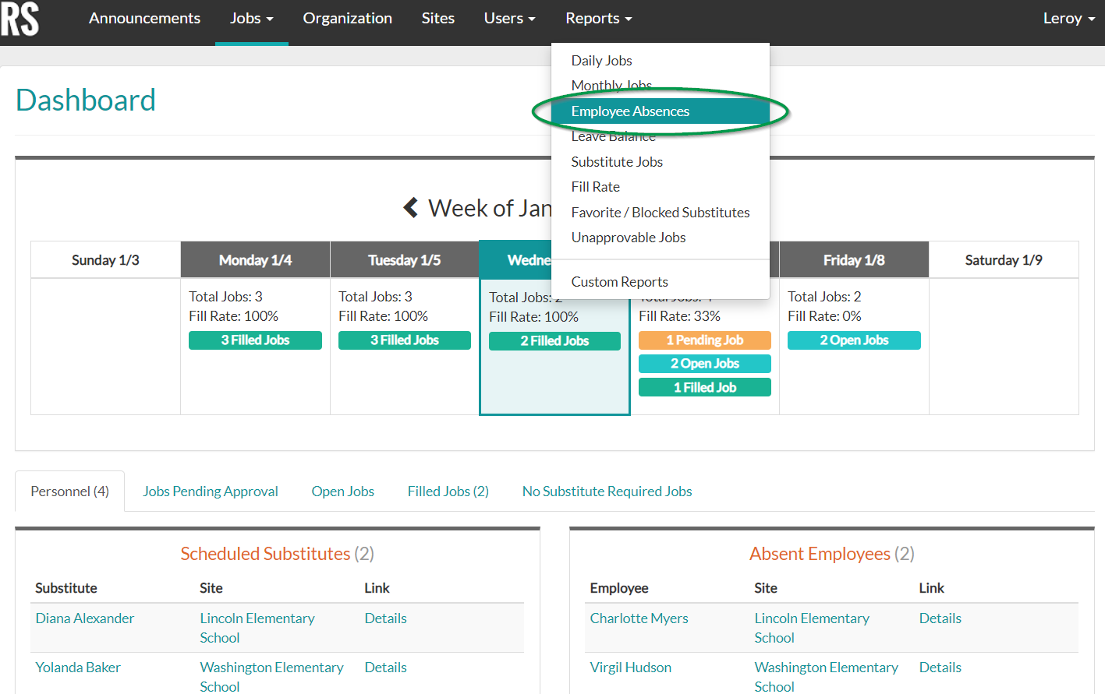The width and height of the screenshot is (1105, 694).
Task: Click the 2 Open Jobs badge for Friday
Action: [853, 340]
